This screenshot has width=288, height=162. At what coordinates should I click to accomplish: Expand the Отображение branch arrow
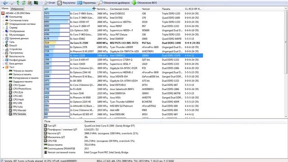tap(3, 31)
